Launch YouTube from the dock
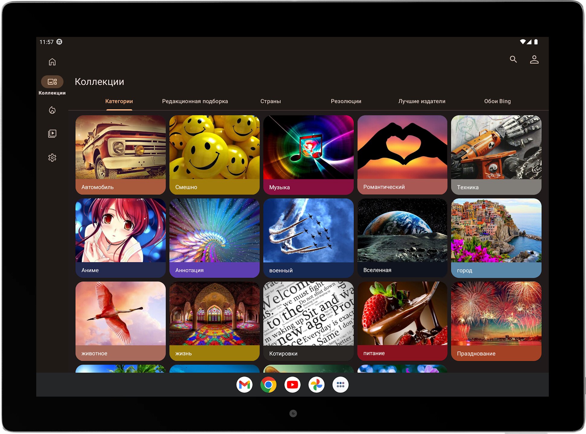The image size is (586, 434). click(292, 385)
